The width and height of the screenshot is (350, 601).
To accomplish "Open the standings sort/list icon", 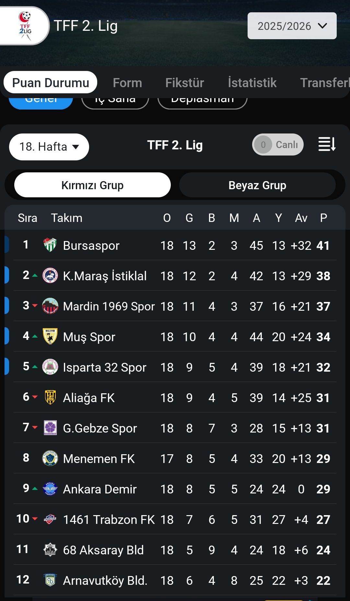I will [x=327, y=144].
